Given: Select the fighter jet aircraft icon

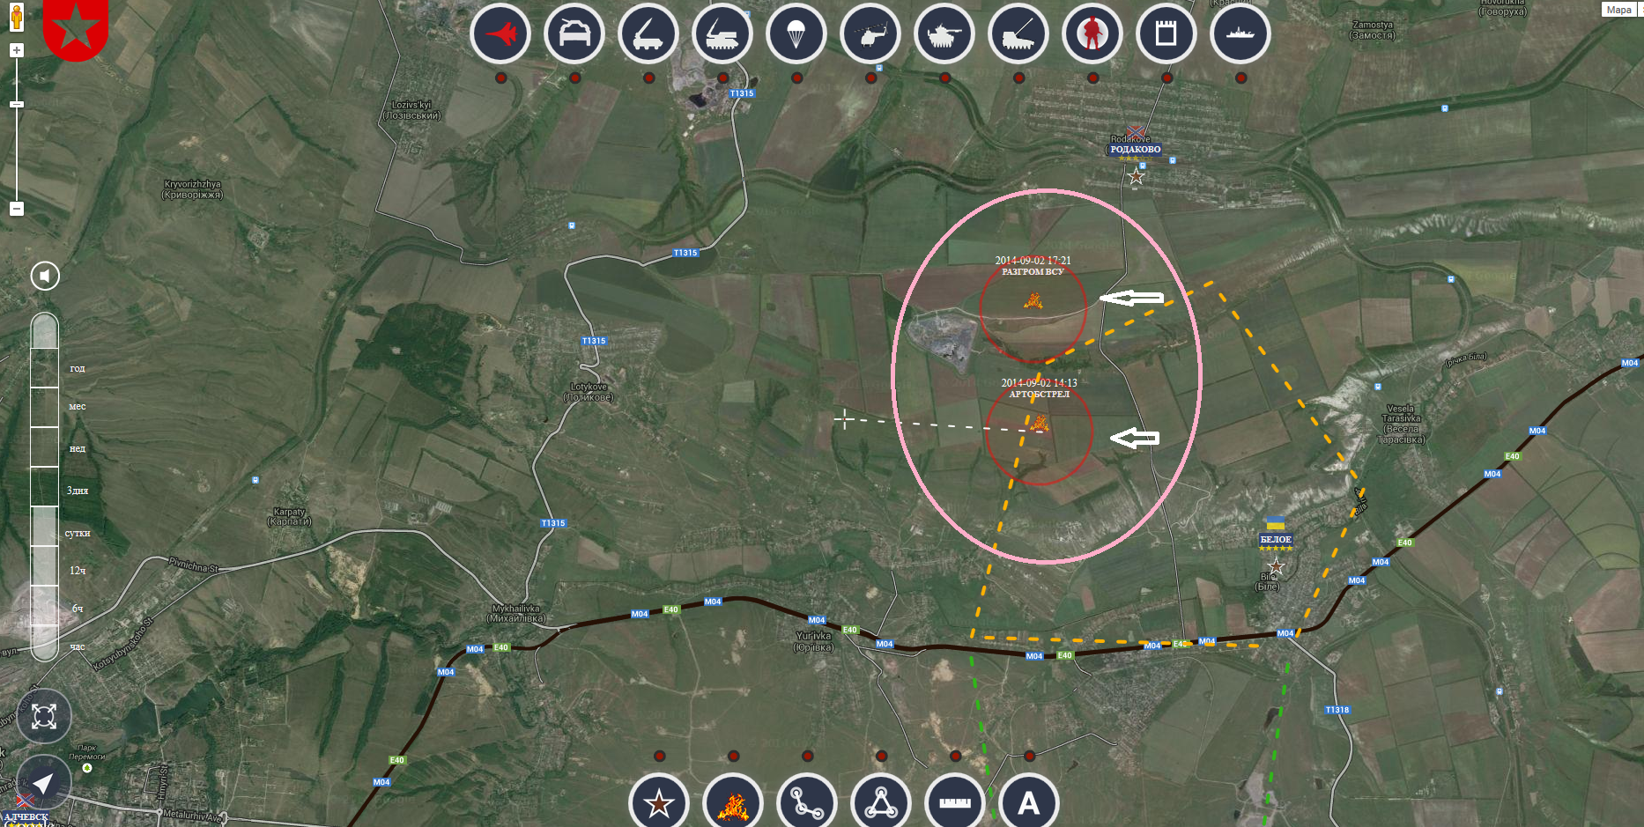Looking at the screenshot, I should [500, 34].
